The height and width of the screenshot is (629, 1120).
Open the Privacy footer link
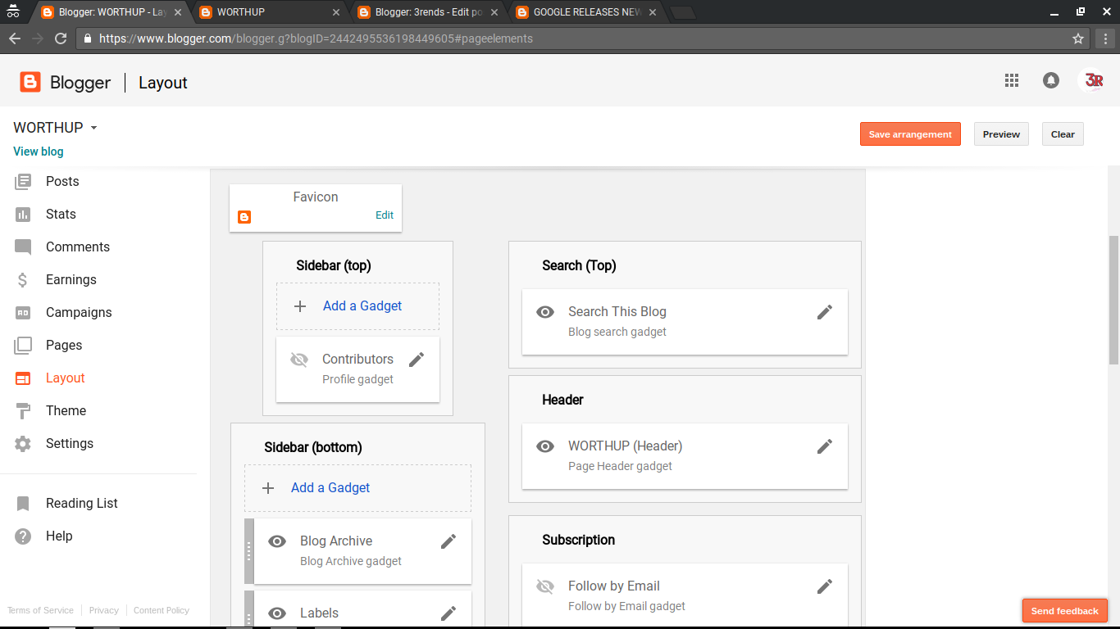(104, 610)
